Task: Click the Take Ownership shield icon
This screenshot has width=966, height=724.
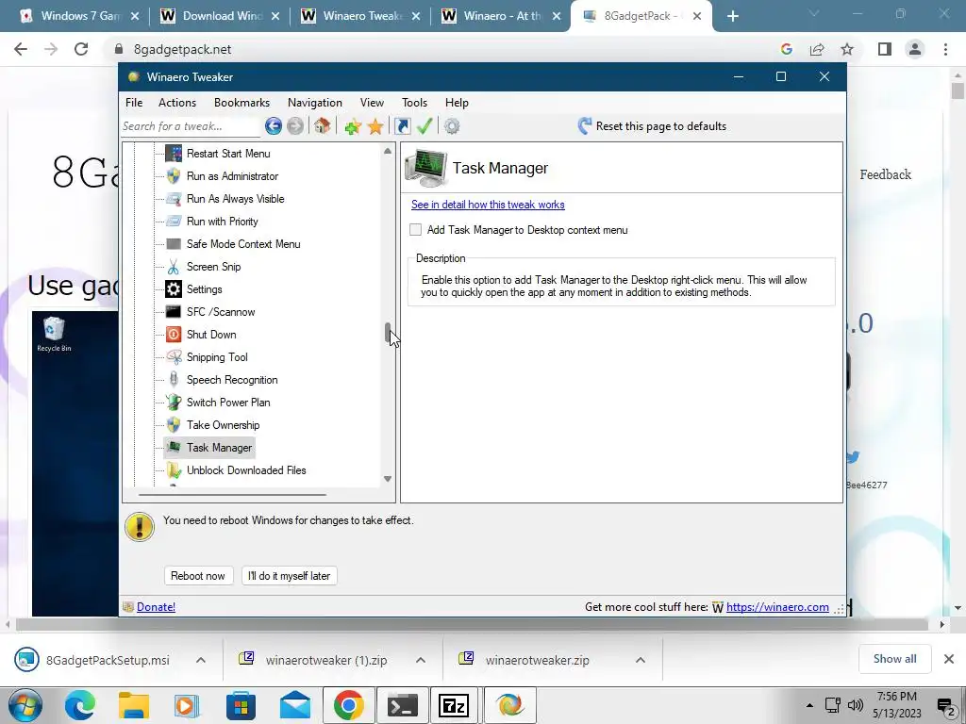Action: point(174,425)
